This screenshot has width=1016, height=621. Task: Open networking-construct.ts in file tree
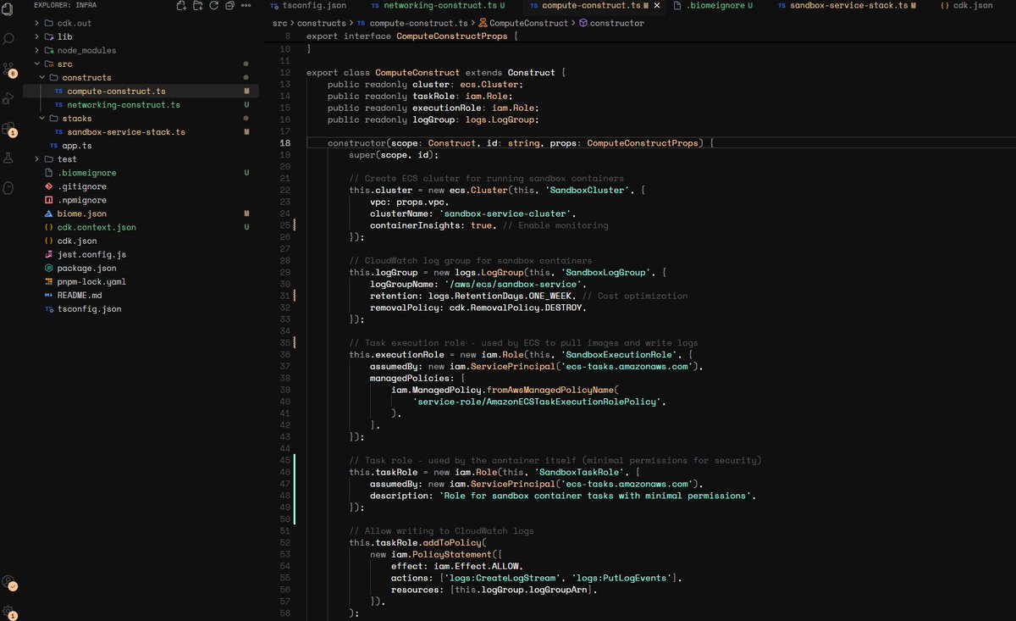(x=141, y=105)
